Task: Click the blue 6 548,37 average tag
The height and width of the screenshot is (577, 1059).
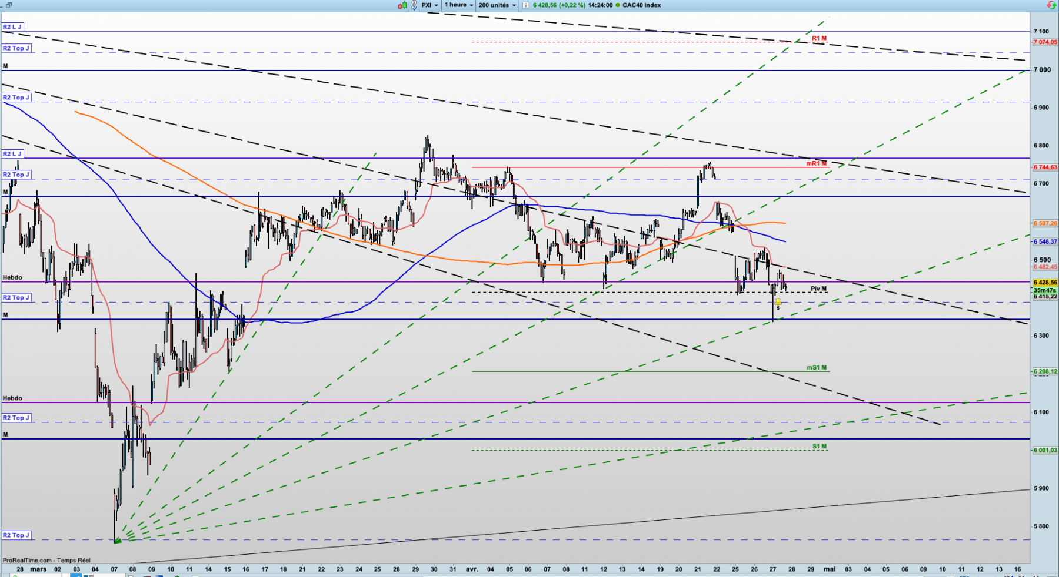Action: (x=1045, y=241)
